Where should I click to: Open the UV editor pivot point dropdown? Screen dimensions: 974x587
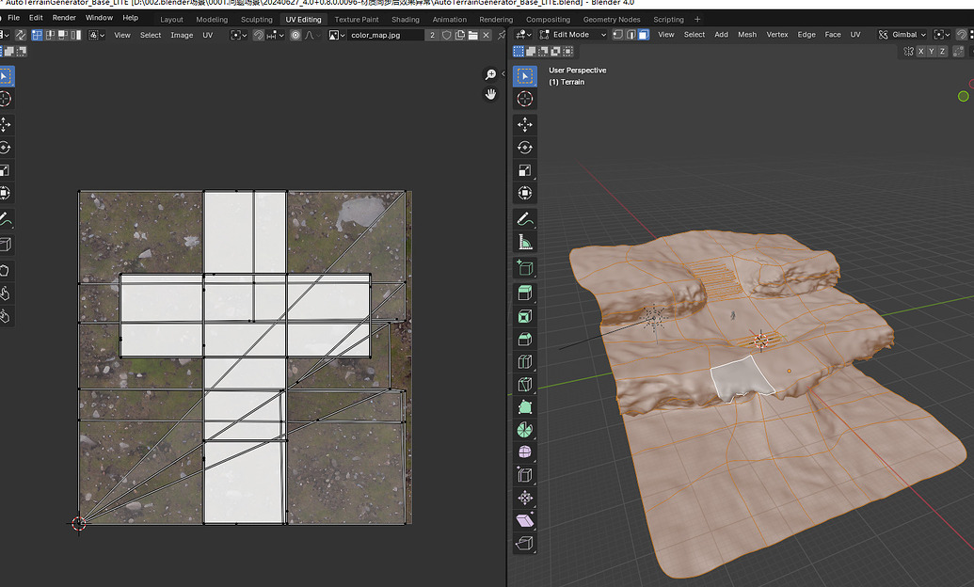pyautogui.click(x=239, y=35)
